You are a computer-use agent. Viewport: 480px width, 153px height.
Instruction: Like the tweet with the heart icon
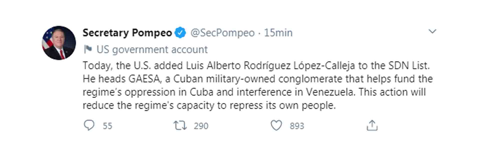tap(276, 125)
